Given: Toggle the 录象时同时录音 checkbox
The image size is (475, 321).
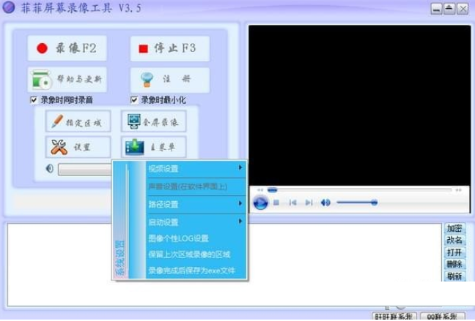Looking at the screenshot, I should pos(34,100).
